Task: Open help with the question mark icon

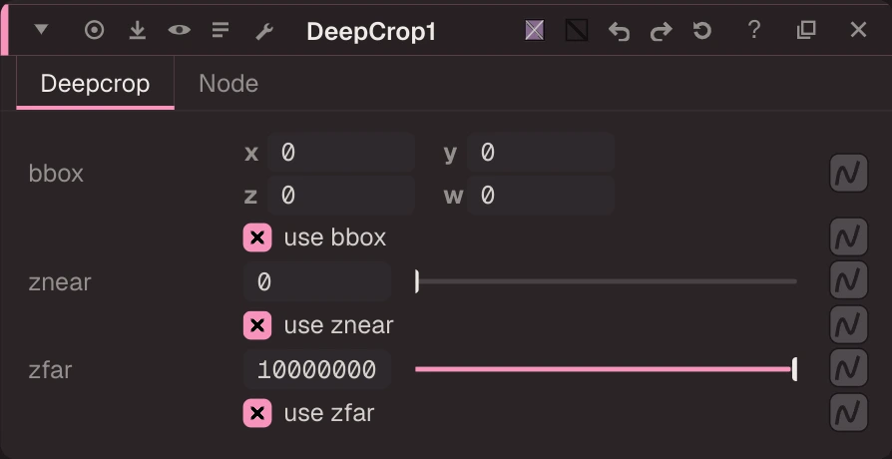Action: pos(753,30)
